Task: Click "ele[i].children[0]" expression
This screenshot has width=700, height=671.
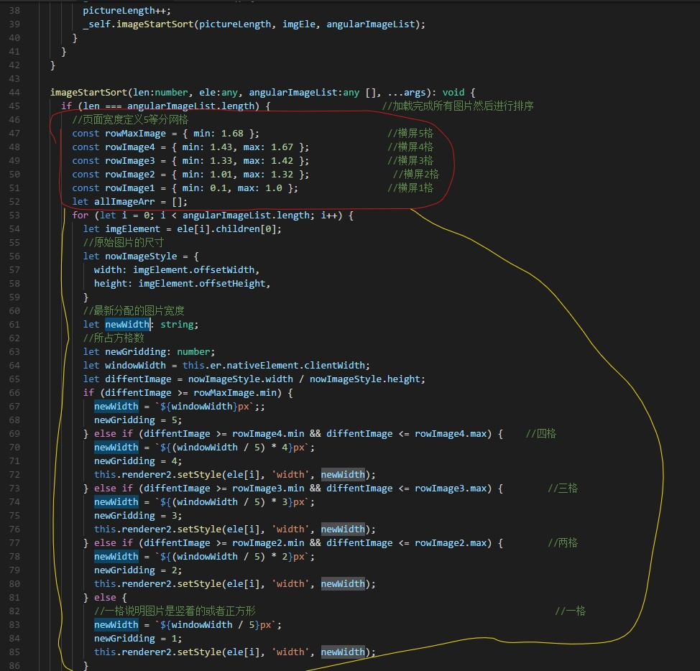Action: point(227,229)
